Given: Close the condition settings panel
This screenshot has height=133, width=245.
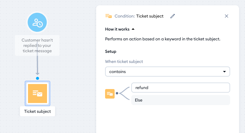Looking at the screenshot, I should click(227, 16).
